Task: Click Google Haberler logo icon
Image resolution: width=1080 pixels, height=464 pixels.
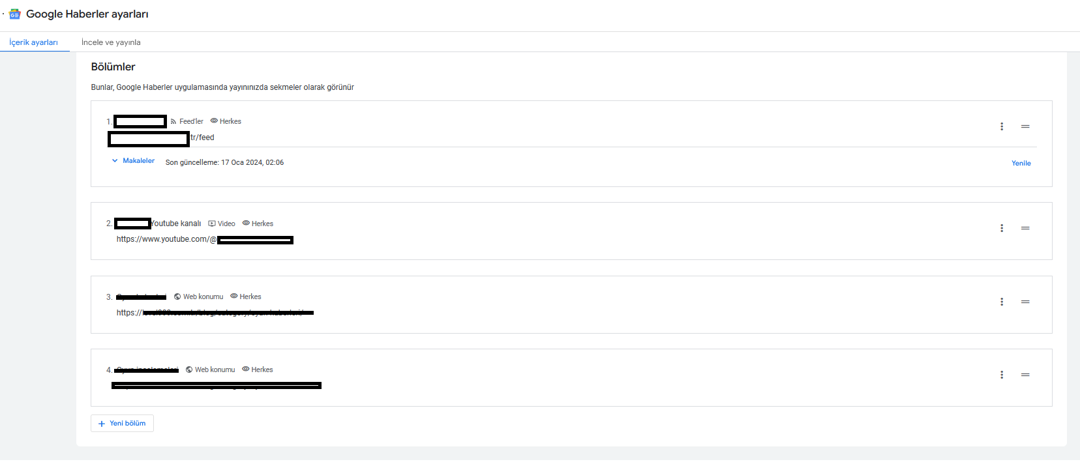Action: pos(15,14)
